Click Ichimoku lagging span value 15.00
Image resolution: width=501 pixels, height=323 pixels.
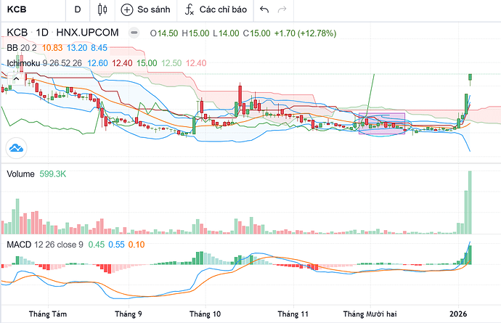tap(147, 63)
